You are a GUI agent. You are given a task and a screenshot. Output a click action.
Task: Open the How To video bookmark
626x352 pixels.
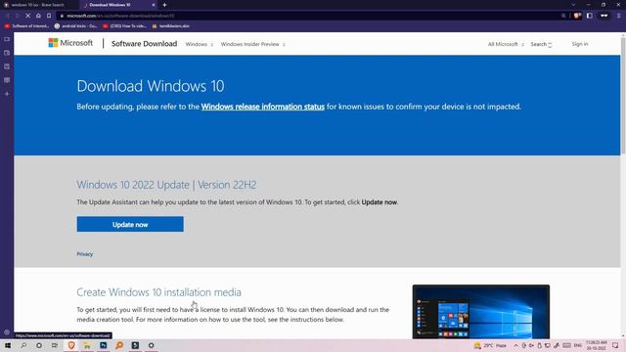point(124,26)
